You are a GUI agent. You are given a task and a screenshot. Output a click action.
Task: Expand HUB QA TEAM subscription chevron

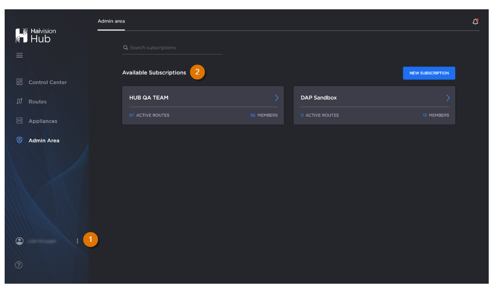pyautogui.click(x=276, y=98)
